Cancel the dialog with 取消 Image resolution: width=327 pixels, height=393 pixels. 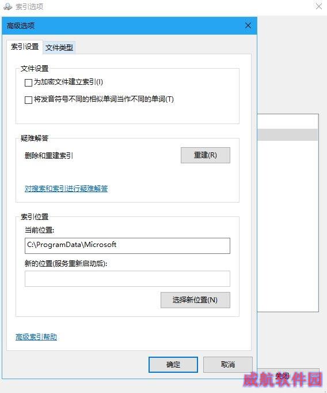[x=228, y=364]
